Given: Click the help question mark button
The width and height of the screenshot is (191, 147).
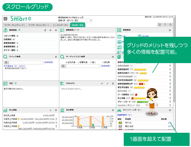Looking at the screenshot, I should pos(165,25).
